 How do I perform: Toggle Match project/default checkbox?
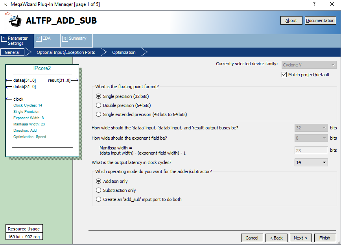coord(284,75)
